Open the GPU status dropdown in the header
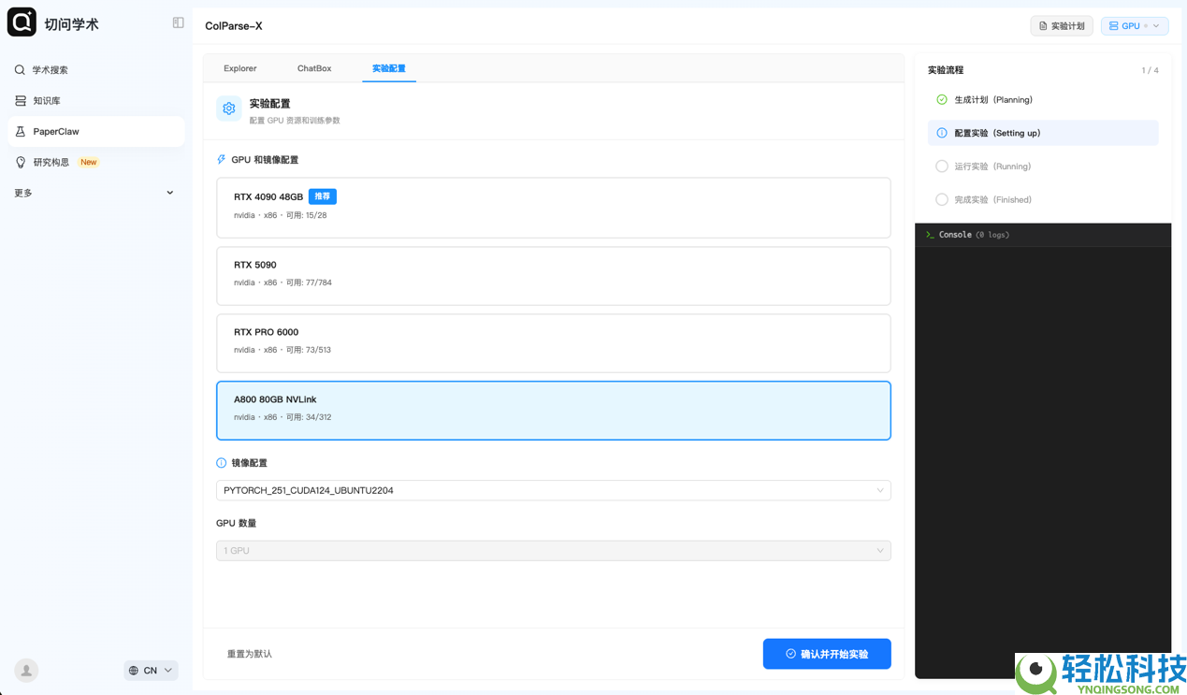 1135,26
